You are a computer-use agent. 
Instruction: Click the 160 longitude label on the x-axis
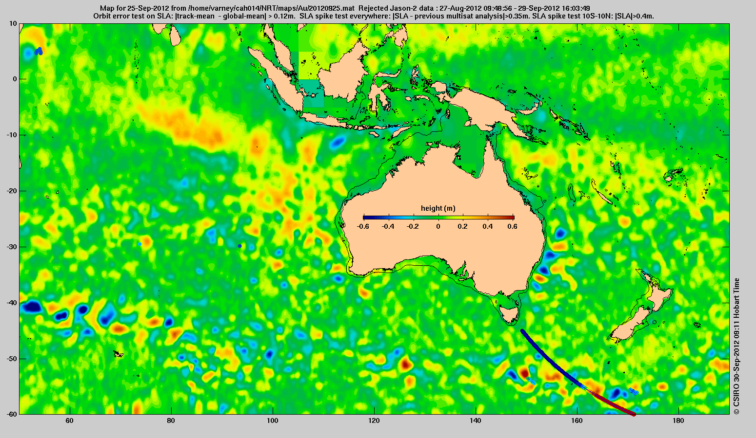(577, 420)
